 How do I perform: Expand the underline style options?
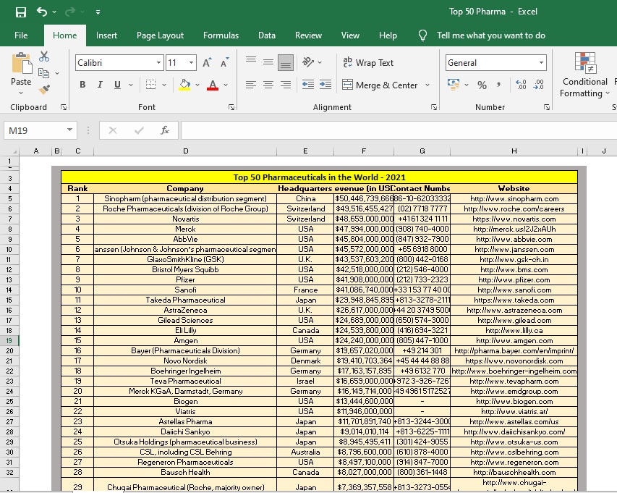[131, 85]
